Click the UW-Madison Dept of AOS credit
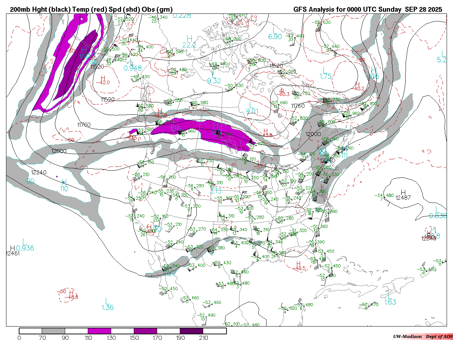The height and width of the screenshot is (340, 453). (422, 336)
